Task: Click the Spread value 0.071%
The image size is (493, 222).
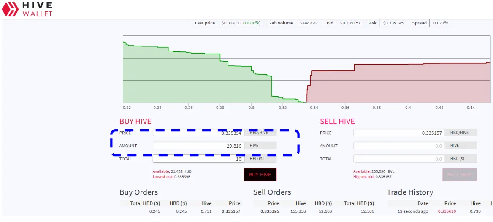Action: [441, 23]
